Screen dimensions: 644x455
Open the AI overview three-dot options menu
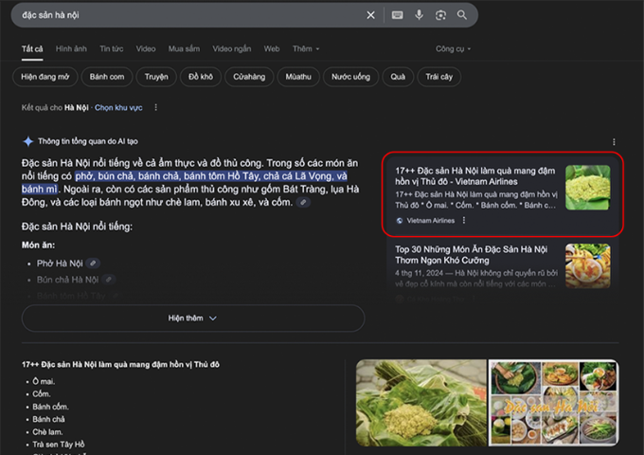pos(614,142)
